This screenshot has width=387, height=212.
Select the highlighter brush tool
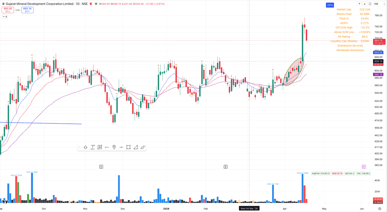tap(143, 147)
